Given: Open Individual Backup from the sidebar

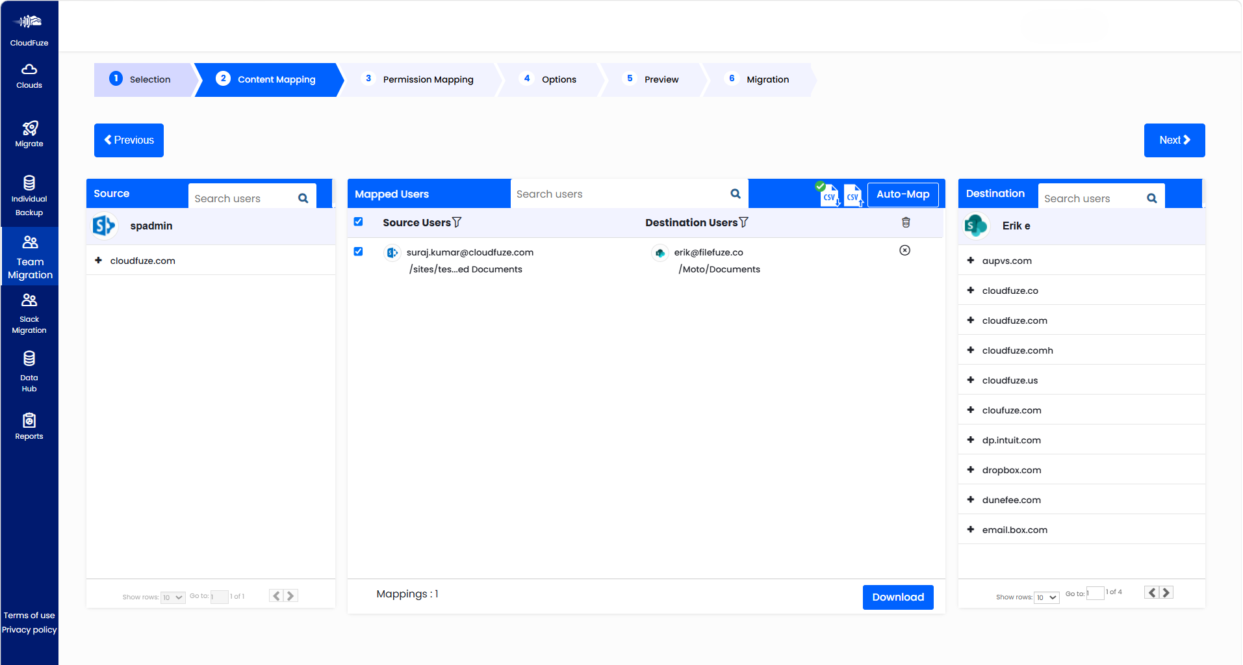Looking at the screenshot, I should click(x=29, y=196).
